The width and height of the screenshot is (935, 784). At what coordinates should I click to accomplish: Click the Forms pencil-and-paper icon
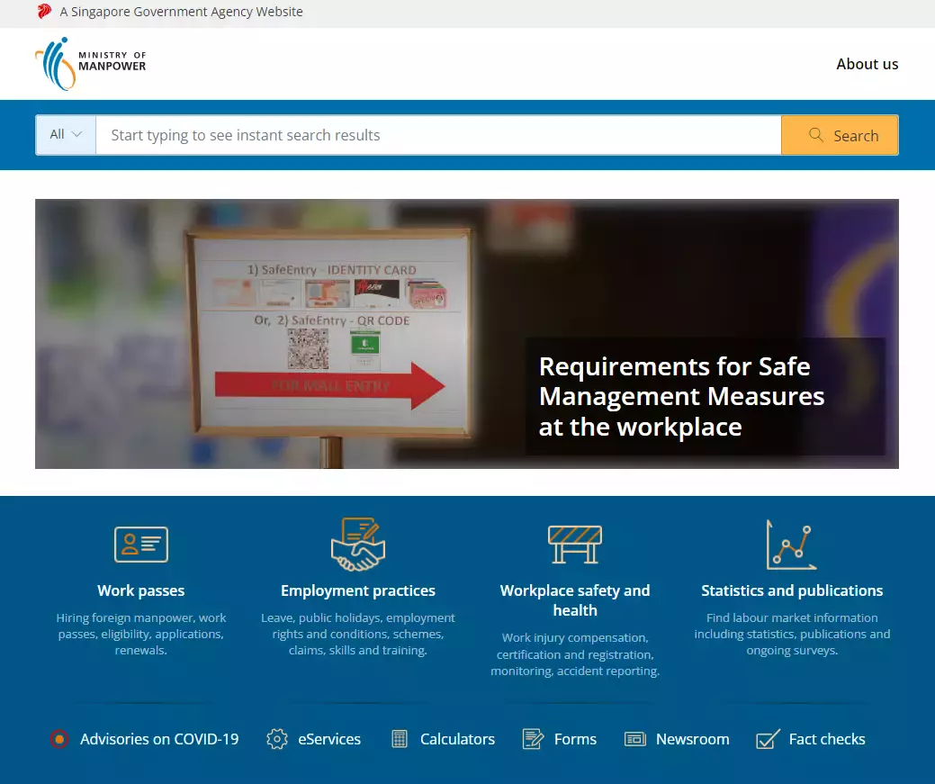[533, 739]
